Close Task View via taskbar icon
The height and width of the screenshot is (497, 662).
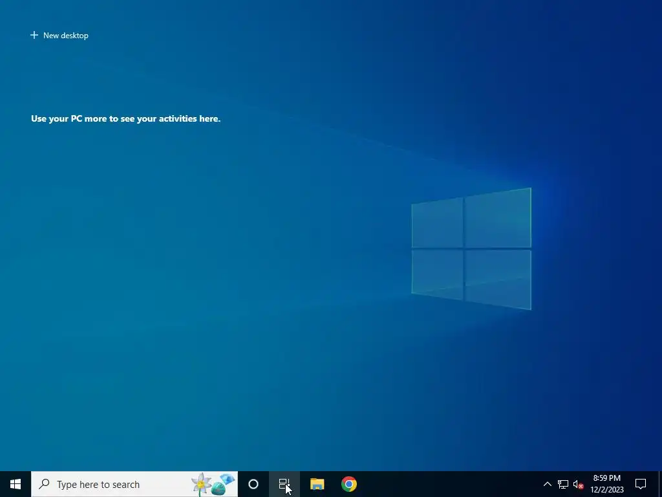pos(284,484)
